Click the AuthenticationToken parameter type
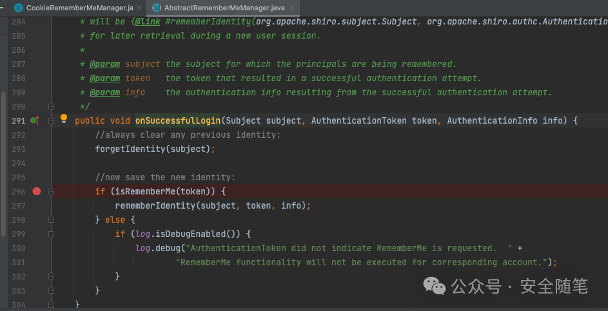The height and width of the screenshot is (311, 608). point(358,120)
